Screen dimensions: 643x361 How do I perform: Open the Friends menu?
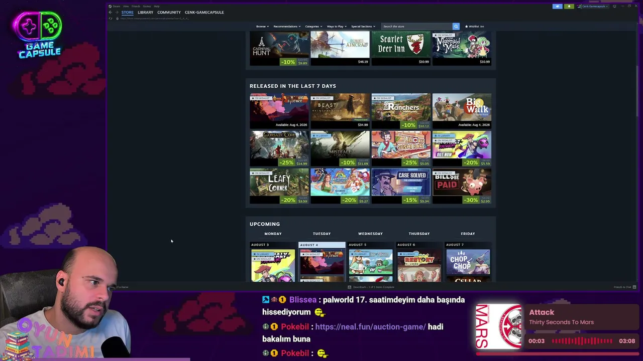point(136,6)
